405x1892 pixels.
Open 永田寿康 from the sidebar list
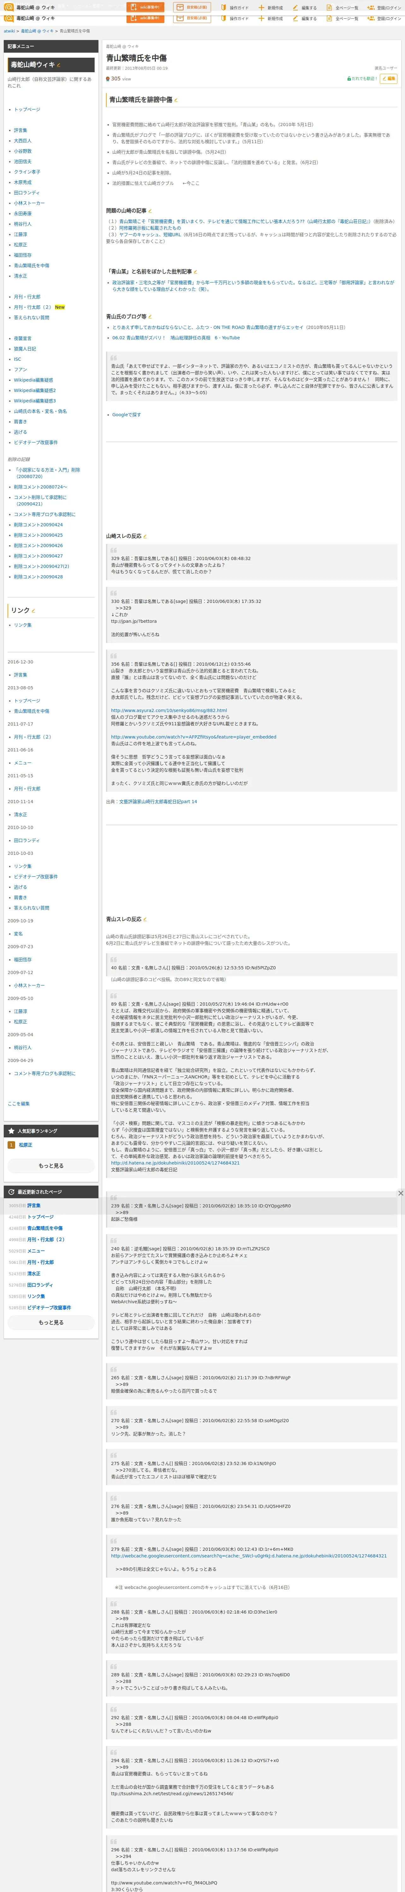23,214
